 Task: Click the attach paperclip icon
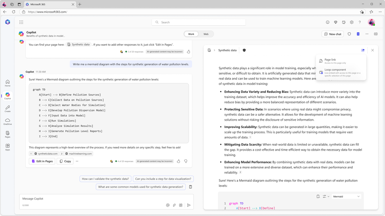[174, 205]
